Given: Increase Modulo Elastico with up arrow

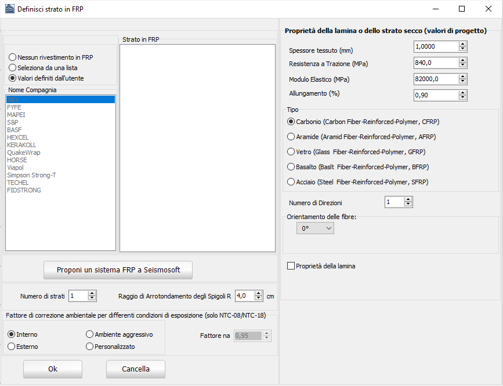Looking at the screenshot, I should tap(462, 77).
